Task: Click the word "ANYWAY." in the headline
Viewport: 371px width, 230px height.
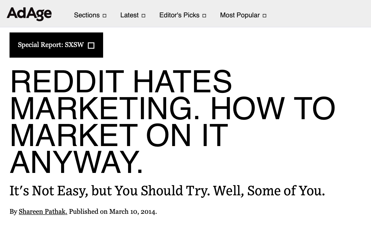Action: click(76, 162)
